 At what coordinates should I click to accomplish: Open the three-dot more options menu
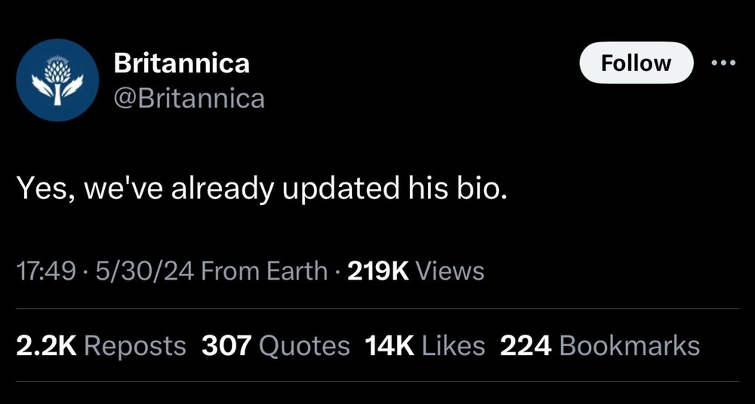(x=723, y=63)
